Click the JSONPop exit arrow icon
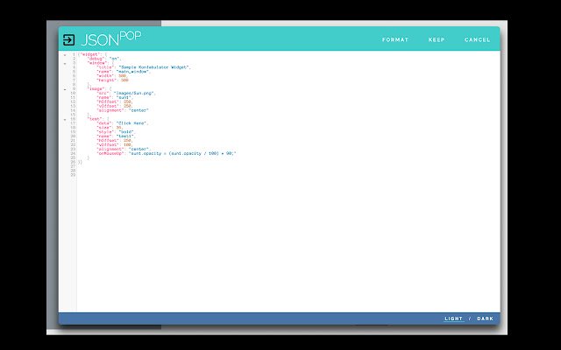The width and height of the screenshot is (561, 350). point(68,39)
